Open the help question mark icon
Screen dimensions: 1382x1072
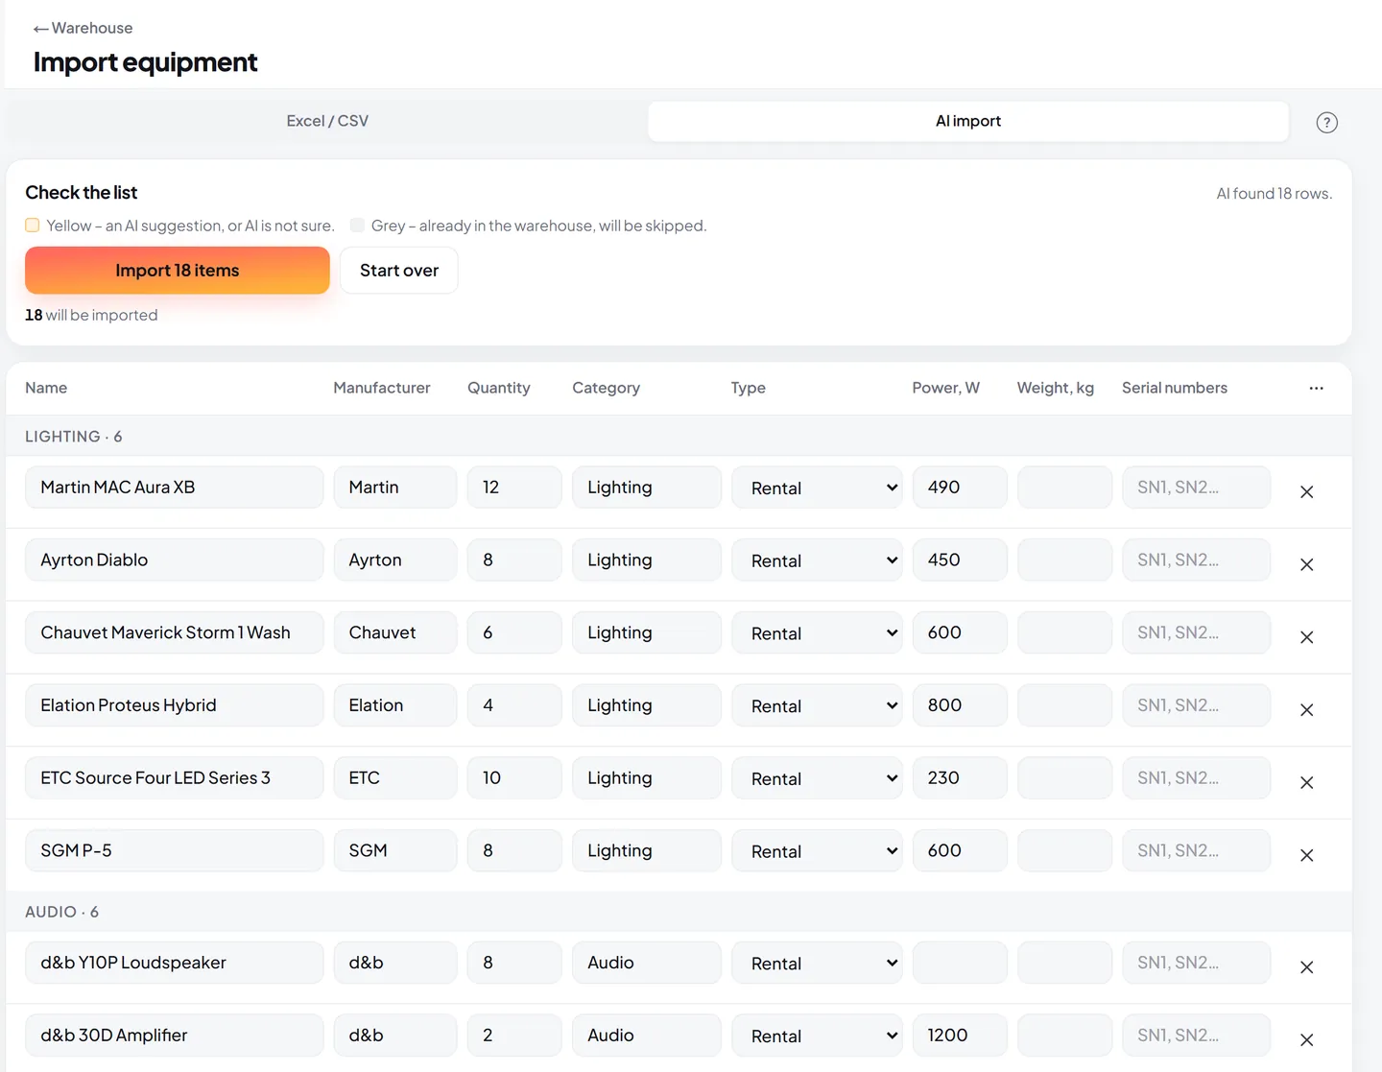[x=1326, y=122]
